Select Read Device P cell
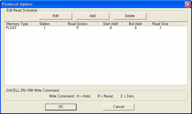Screen dimensions: 192x114 click(78, 28)
